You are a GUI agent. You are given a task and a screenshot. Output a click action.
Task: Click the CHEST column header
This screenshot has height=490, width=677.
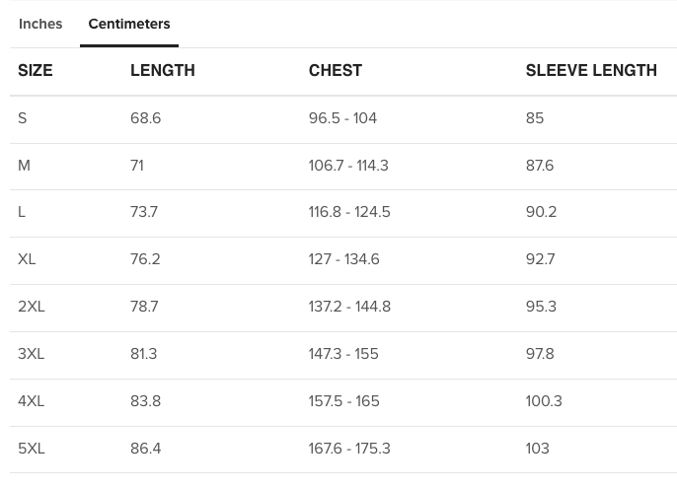(336, 70)
